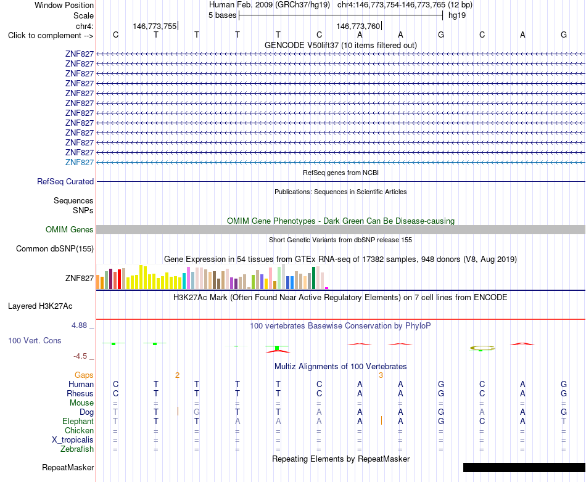Click the 'Sequences' track label

click(73, 200)
